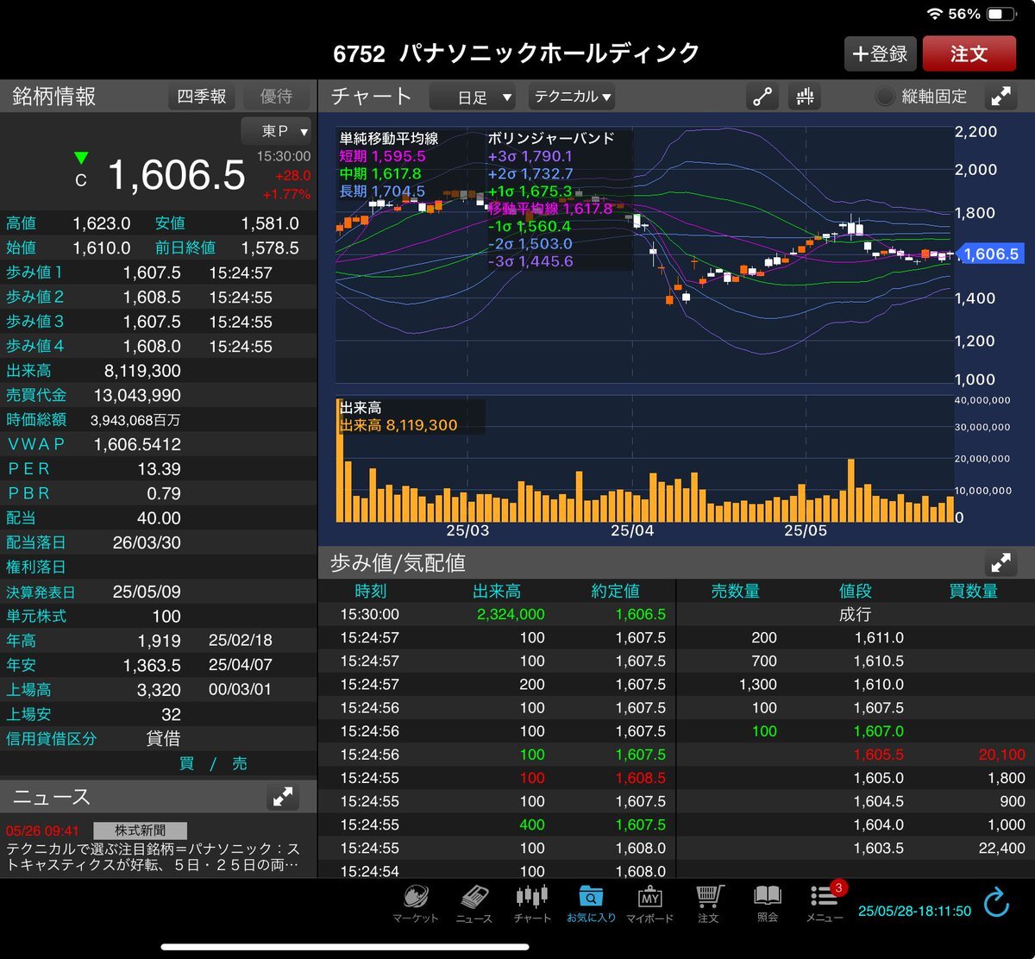Tap the VWAP value 1,606.5412
The image size is (1035, 959).
pyautogui.click(x=137, y=444)
